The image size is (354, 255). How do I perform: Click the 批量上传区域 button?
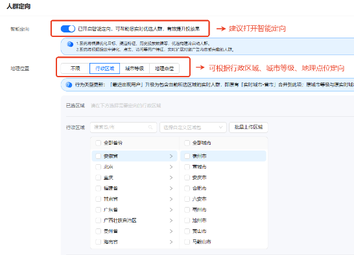248,127
